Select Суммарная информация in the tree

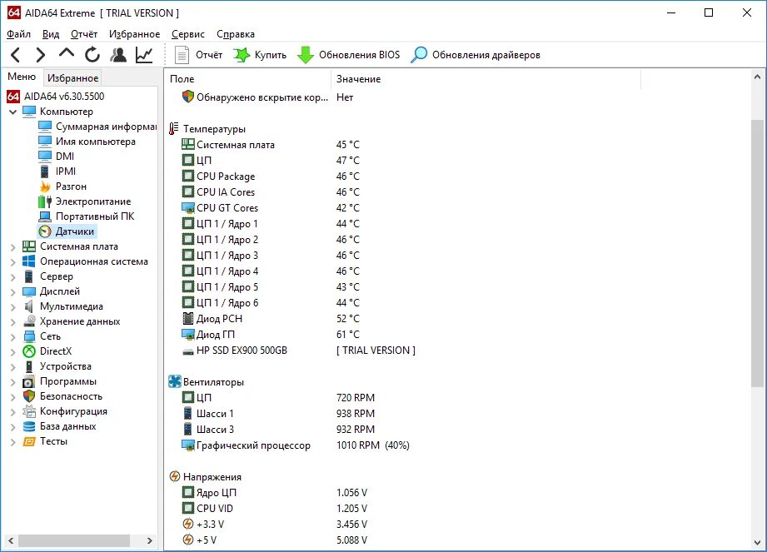[x=106, y=127]
